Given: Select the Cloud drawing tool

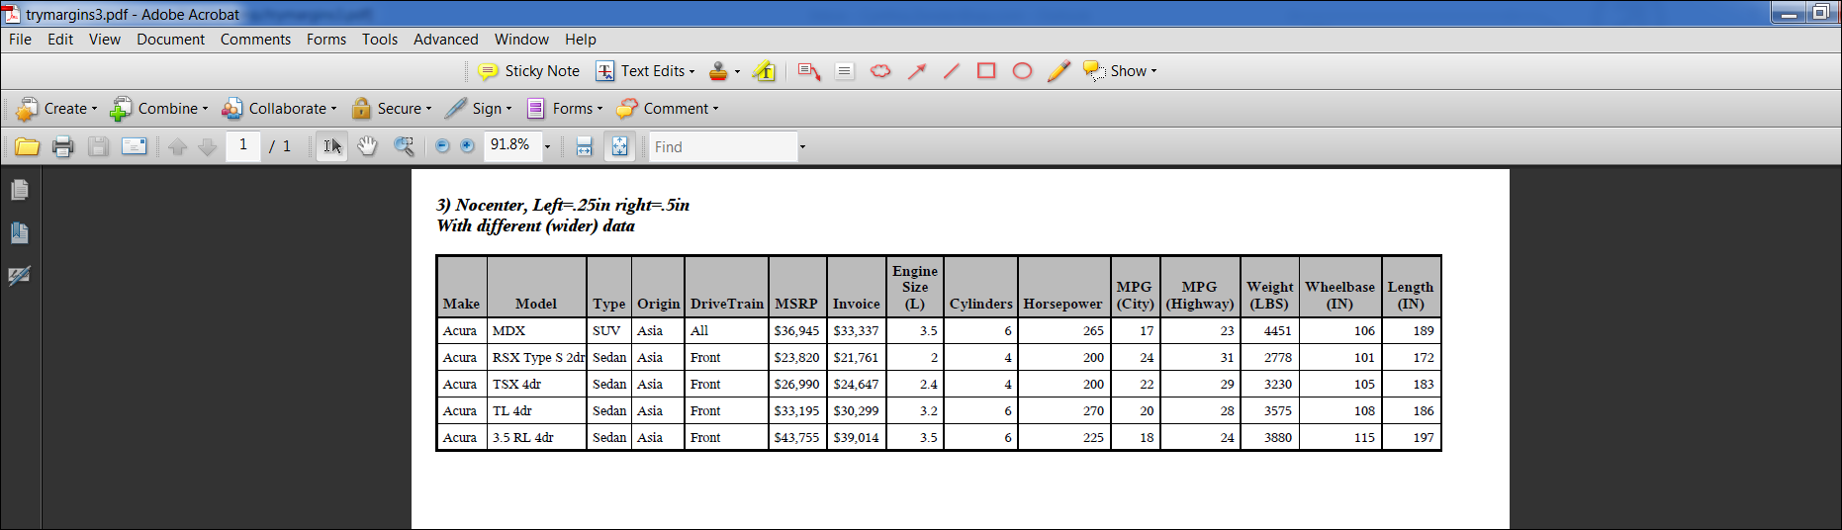Looking at the screenshot, I should pyautogui.click(x=880, y=71).
